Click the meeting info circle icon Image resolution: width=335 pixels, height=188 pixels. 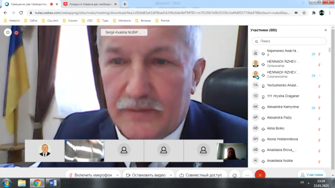coord(8,32)
